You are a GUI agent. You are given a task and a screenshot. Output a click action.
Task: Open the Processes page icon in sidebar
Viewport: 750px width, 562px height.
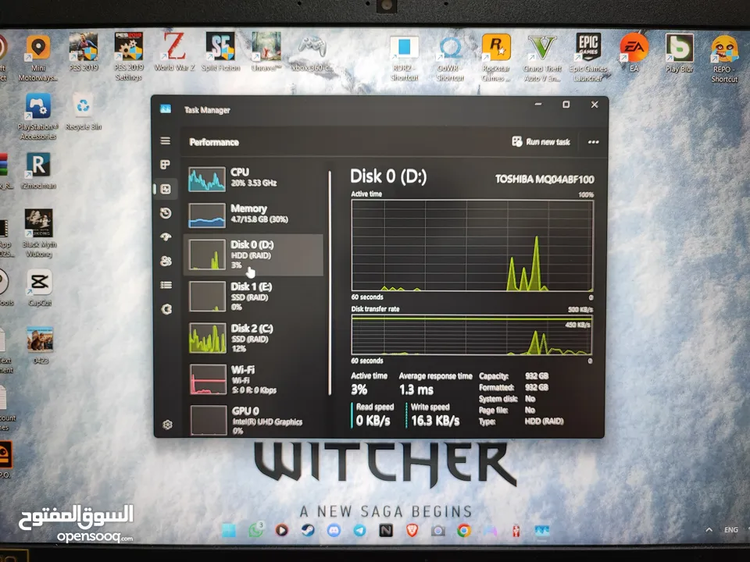coord(166,165)
